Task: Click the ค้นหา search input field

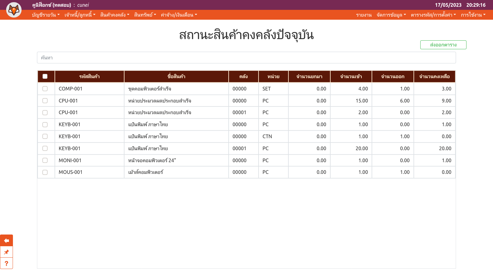Action: (x=246, y=58)
